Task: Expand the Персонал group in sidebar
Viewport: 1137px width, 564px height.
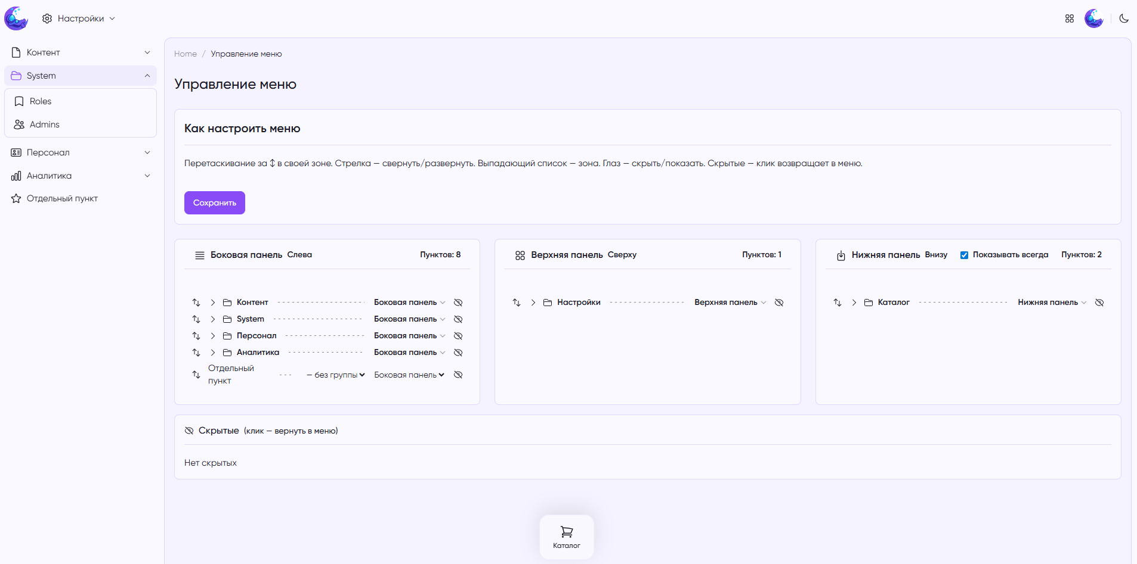Action: [147, 152]
